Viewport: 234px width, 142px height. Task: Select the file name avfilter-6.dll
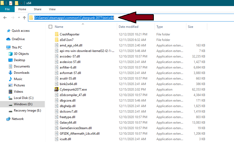[x=68, y=67]
